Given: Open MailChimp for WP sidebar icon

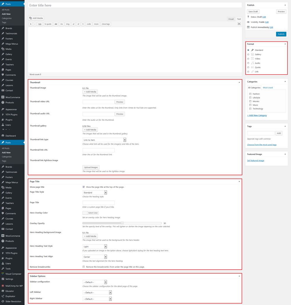Looking at the screenshot, I should pyautogui.click(x=3, y=286).
